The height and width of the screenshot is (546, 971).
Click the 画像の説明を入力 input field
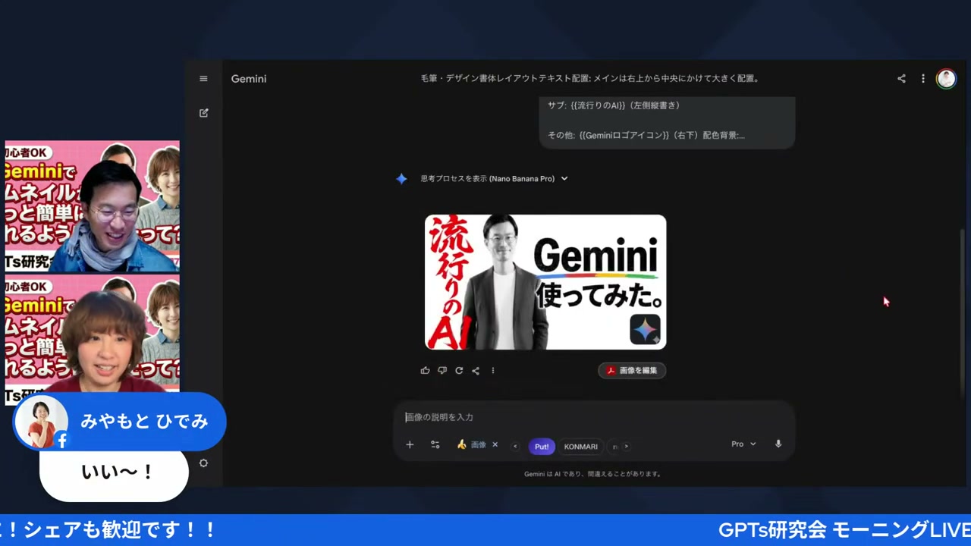pyautogui.click(x=531, y=417)
